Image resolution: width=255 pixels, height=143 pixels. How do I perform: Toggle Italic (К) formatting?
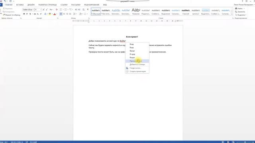tap(27, 14)
